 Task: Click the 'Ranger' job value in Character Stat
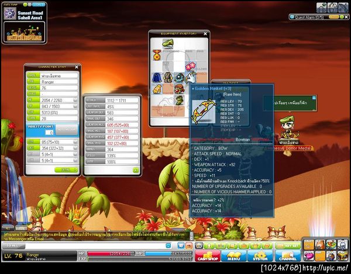point(48,82)
